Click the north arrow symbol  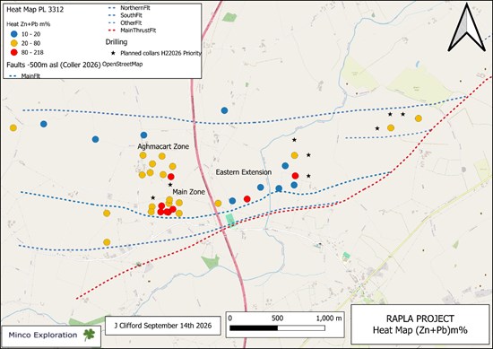tap(467, 28)
